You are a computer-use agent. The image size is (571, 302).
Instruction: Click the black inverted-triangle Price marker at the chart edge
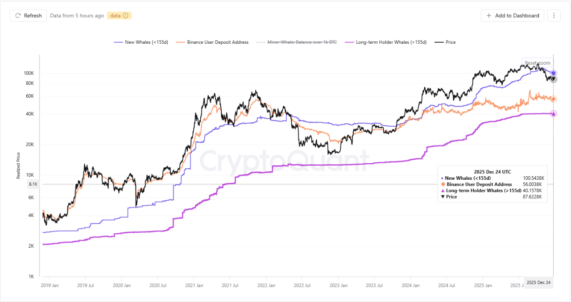pyautogui.click(x=553, y=79)
